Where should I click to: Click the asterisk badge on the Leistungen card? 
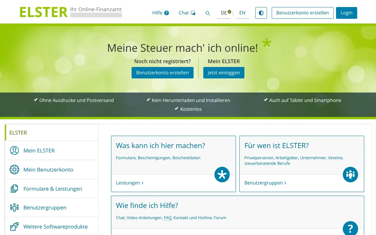[222, 174]
